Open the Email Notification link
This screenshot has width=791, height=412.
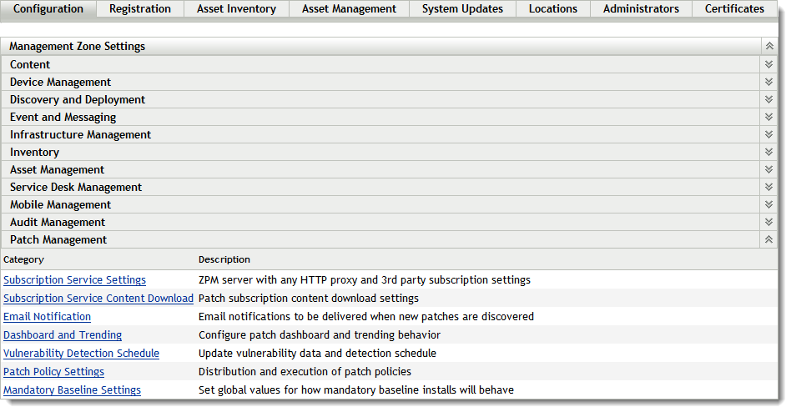pos(47,317)
